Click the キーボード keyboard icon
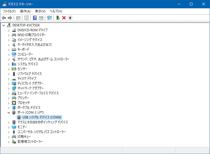210x154 pixels. (14, 50)
